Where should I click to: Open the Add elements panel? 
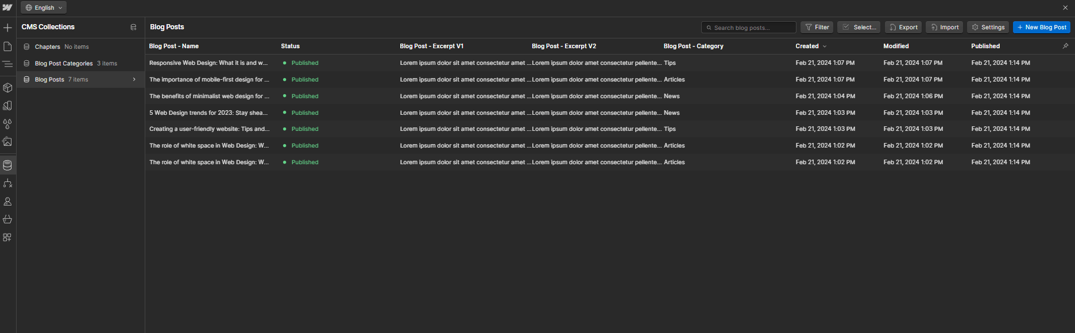[x=7, y=28]
